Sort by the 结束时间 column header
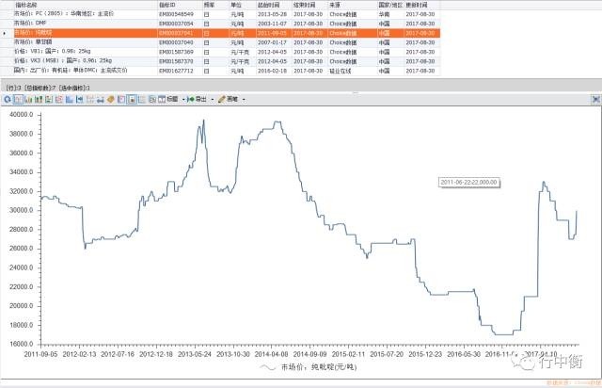Image resolution: width=602 pixels, height=388 pixels. [305, 5]
